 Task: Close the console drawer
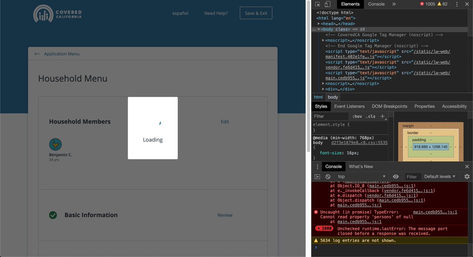pos(467,166)
